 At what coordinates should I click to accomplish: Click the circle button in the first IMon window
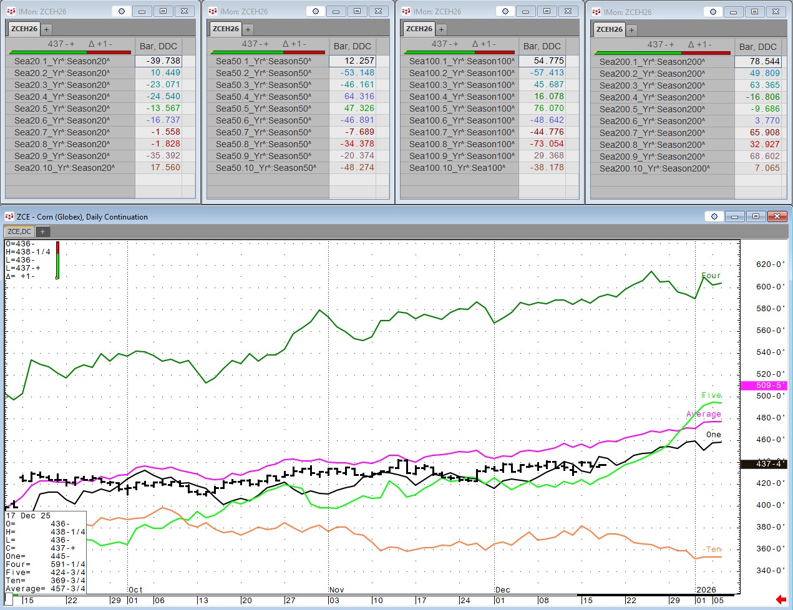(x=121, y=11)
